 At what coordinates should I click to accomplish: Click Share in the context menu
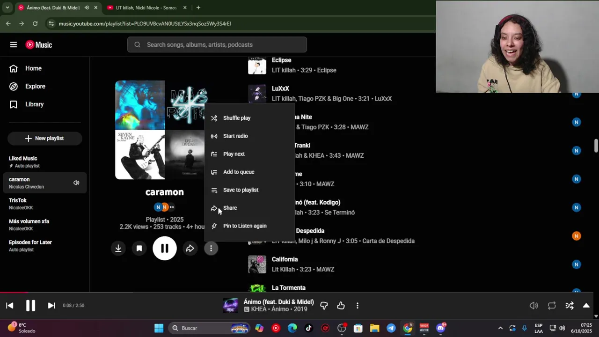click(x=249, y=208)
